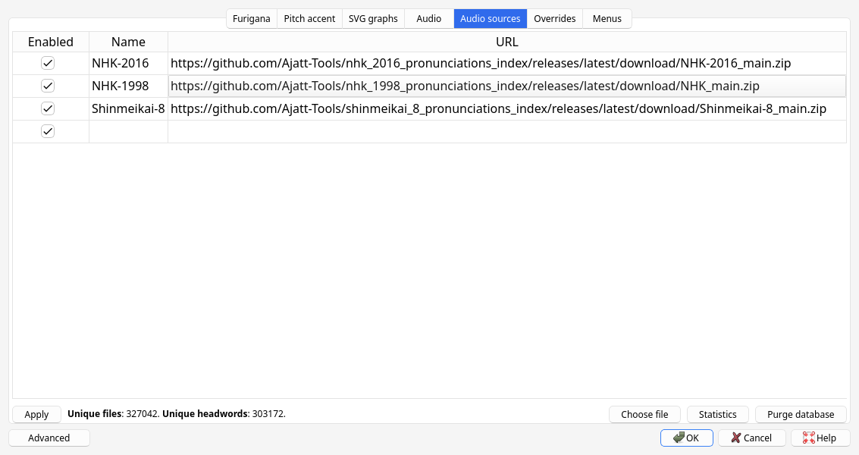The width and height of the screenshot is (859, 455).
Task: Click the green checkmark icon on OK
Action: [x=679, y=438]
